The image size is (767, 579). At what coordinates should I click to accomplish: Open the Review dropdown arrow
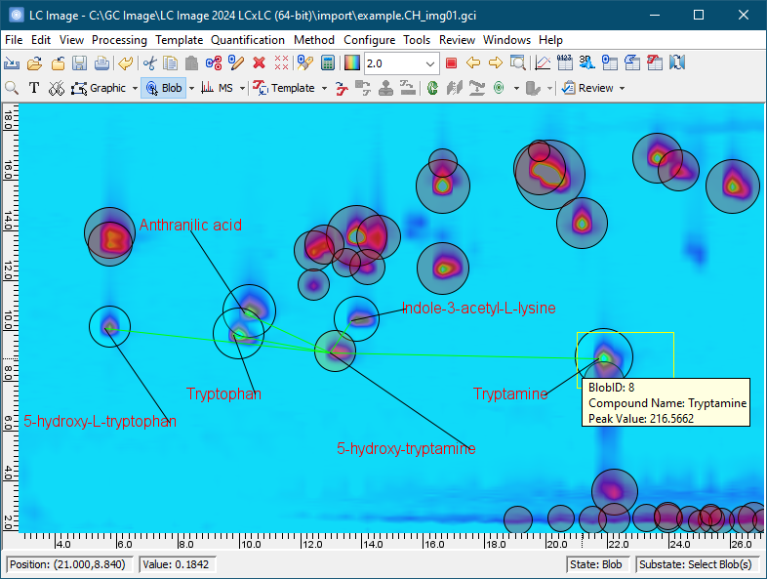pyautogui.click(x=622, y=88)
